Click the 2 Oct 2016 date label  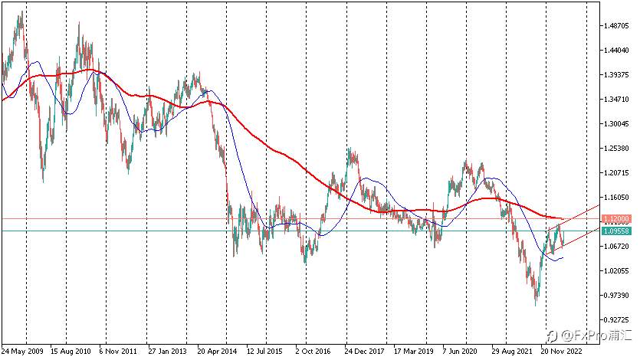coord(313,351)
